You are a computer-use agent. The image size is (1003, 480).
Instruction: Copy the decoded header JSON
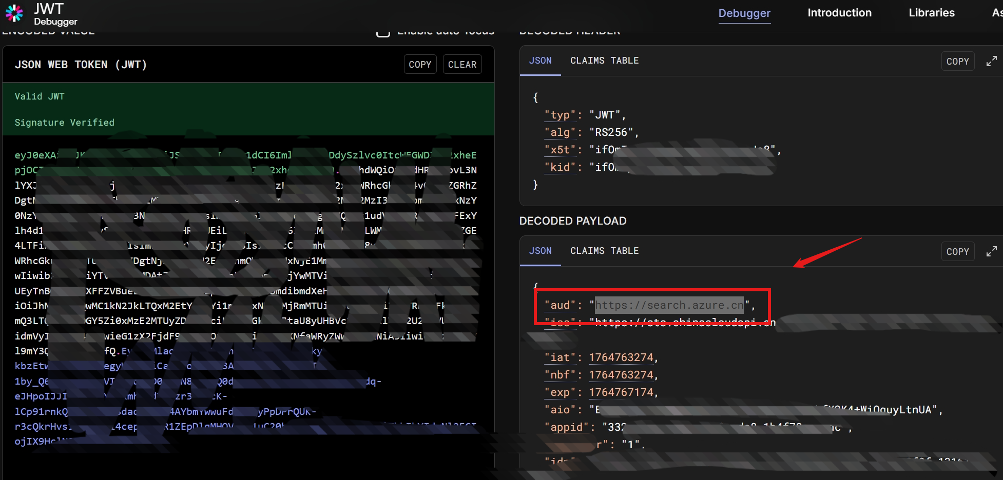click(957, 62)
